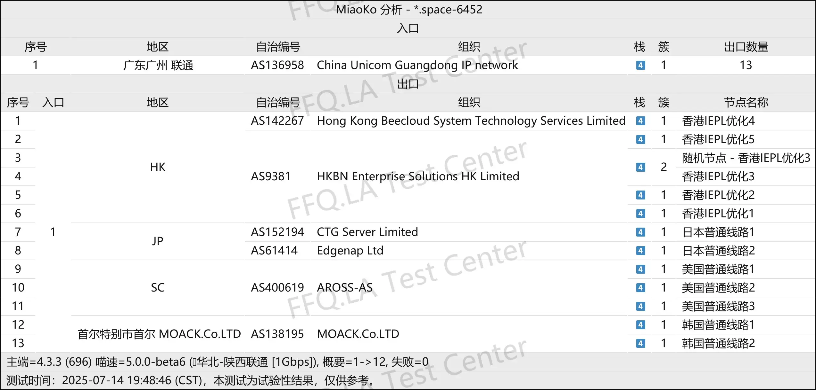The width and height of the screenshot is (816, 390).
Task: Select the 出口数量 column header
Action: [x=746, y=47]
